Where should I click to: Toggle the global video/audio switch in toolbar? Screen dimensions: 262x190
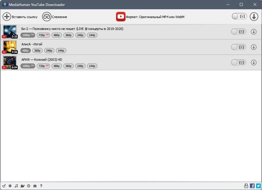(239, 16)
